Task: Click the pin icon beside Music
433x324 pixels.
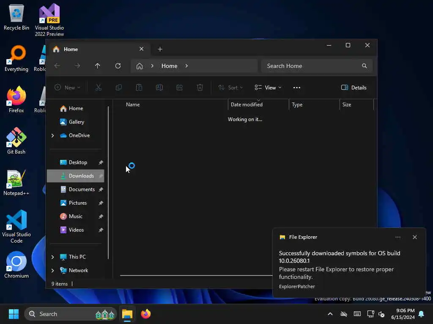Action: coord(101,216)
